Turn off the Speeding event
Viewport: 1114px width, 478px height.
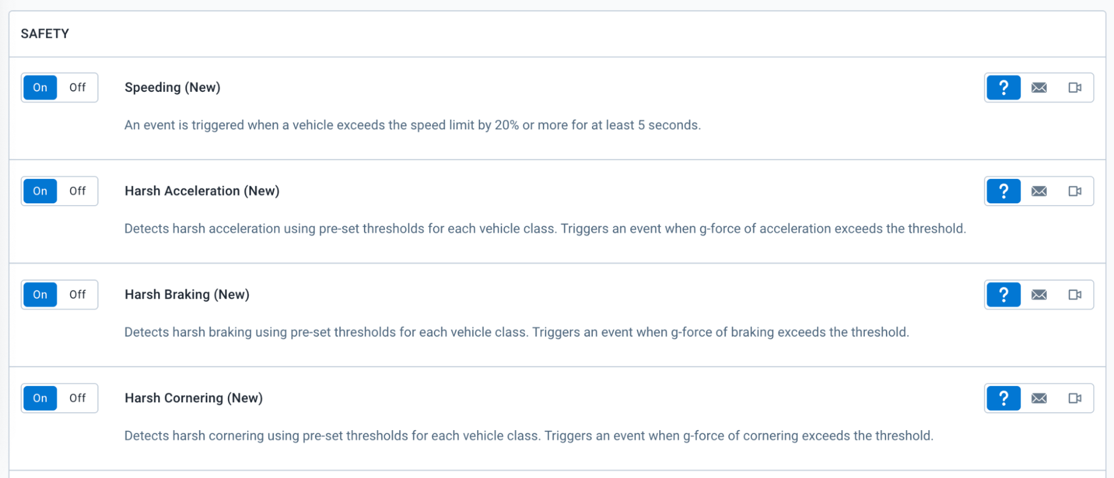tap(77, 87)
